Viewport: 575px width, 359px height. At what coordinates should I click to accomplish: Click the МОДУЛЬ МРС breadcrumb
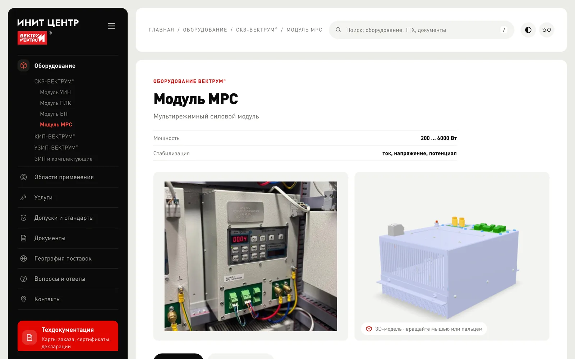pos(304,30)
